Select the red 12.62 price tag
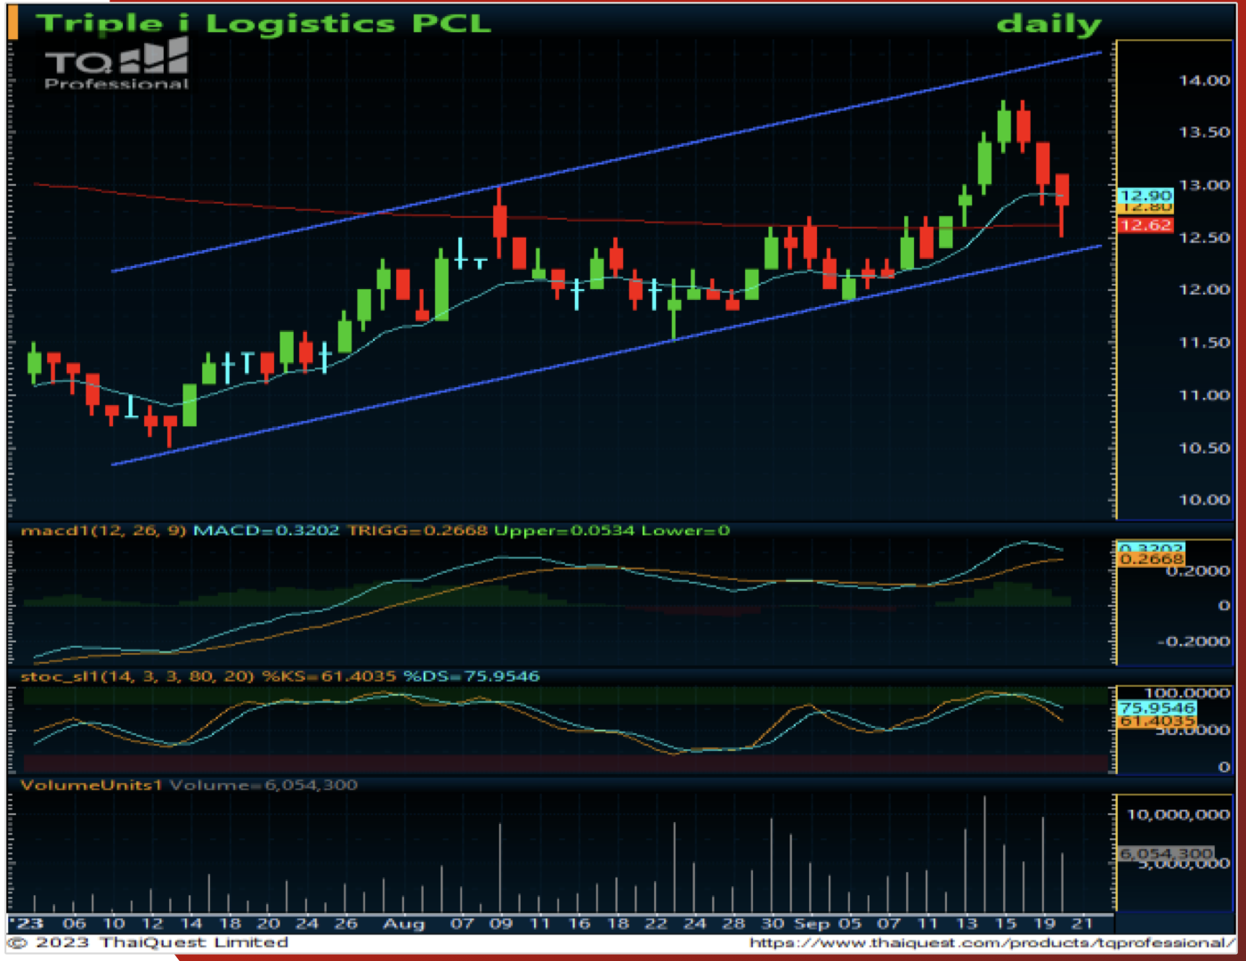 coord(1145,225)
